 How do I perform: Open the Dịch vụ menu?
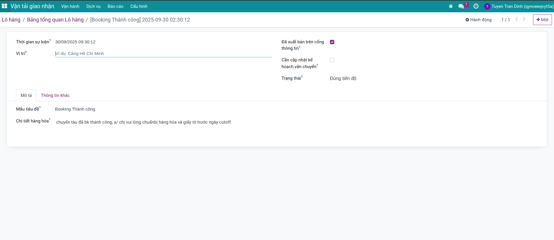click(93, 6)
